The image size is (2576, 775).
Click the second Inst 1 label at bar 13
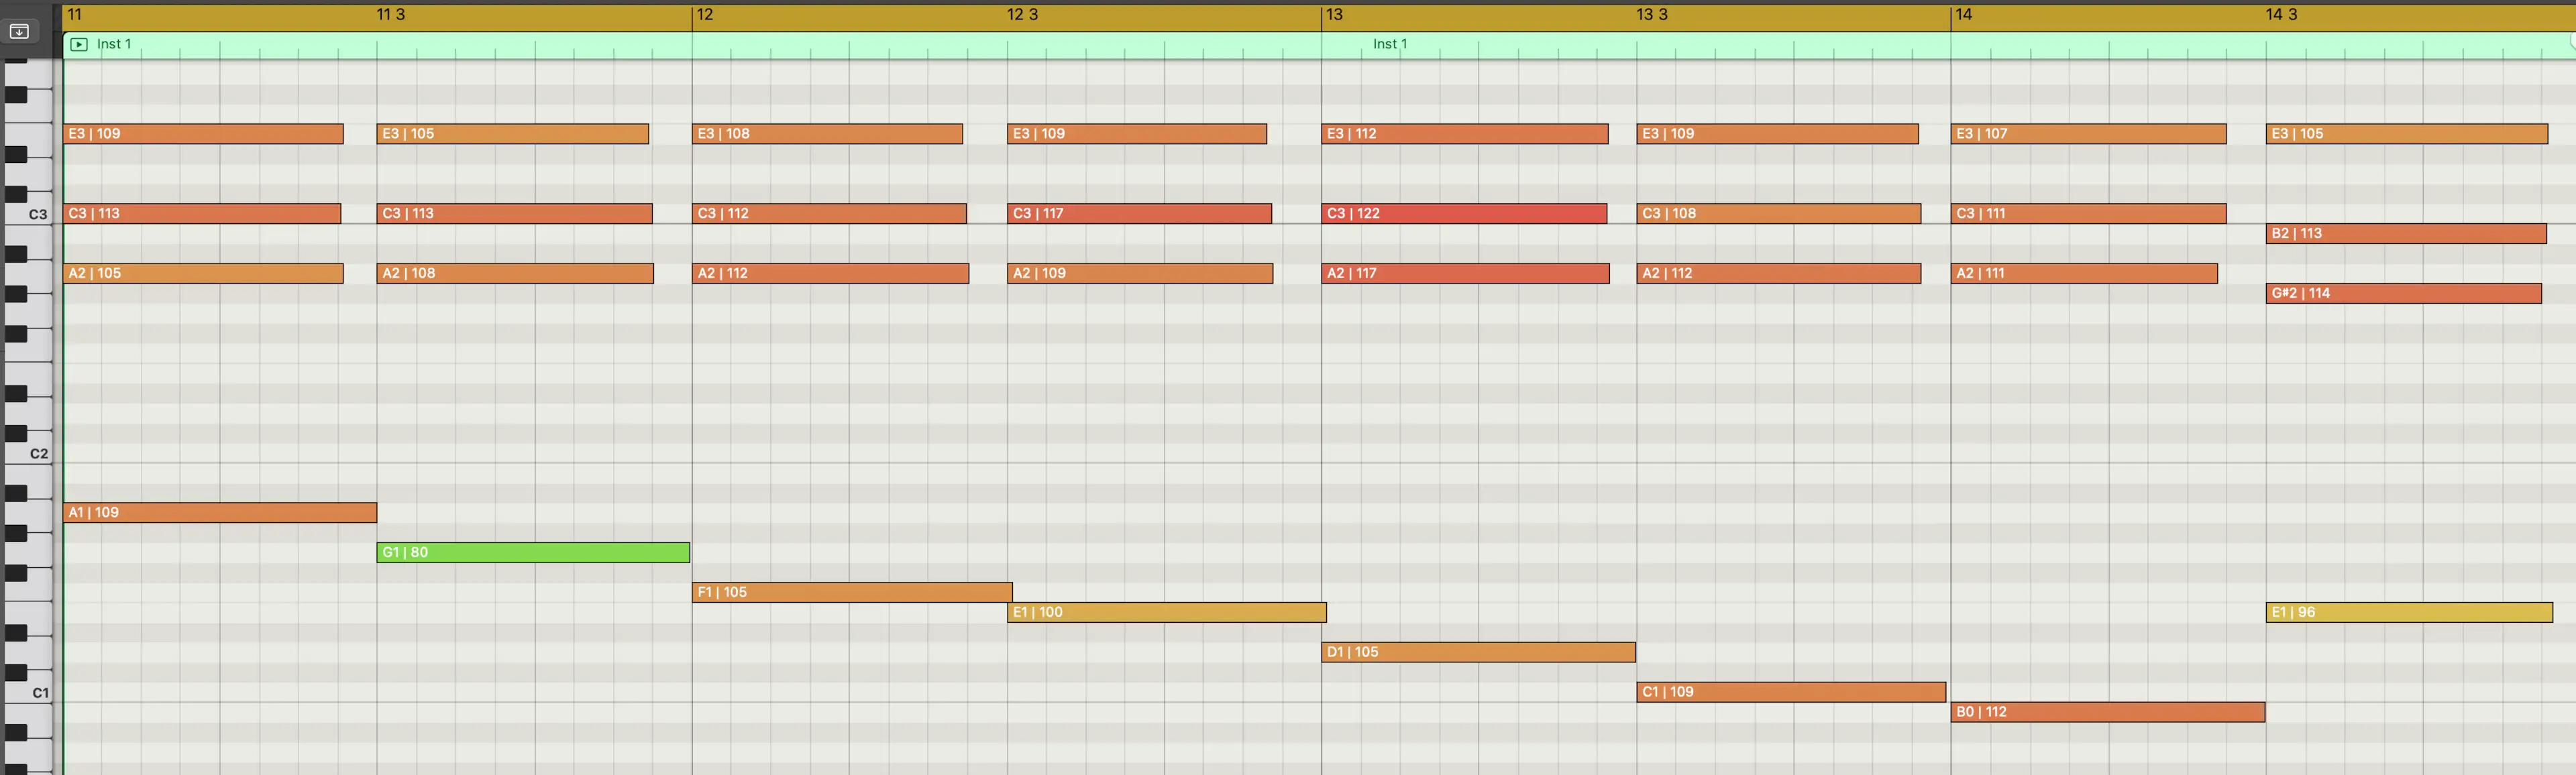point(1389,44)
